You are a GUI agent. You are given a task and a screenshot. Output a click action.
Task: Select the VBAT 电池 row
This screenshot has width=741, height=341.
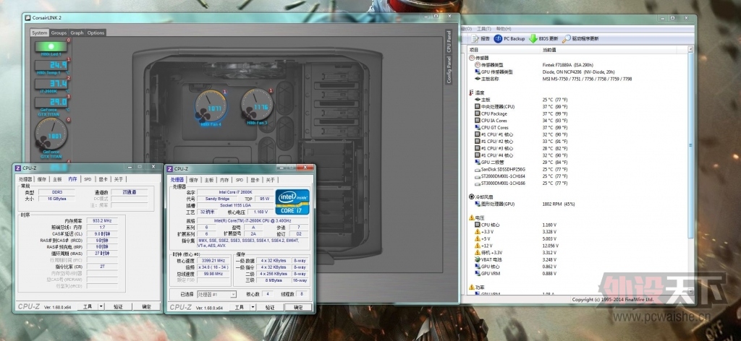[x=577, y=259]
